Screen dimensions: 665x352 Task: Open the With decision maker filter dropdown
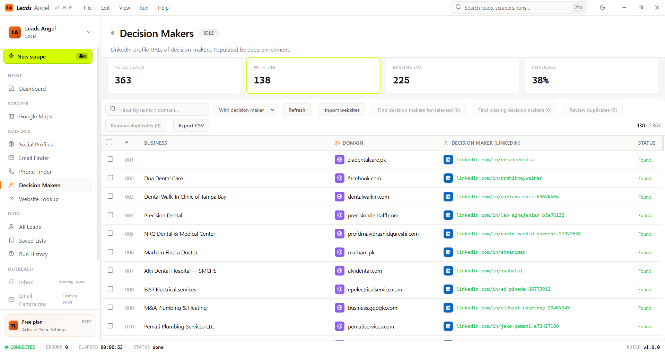pyautogui.click(x=244, y=110)
